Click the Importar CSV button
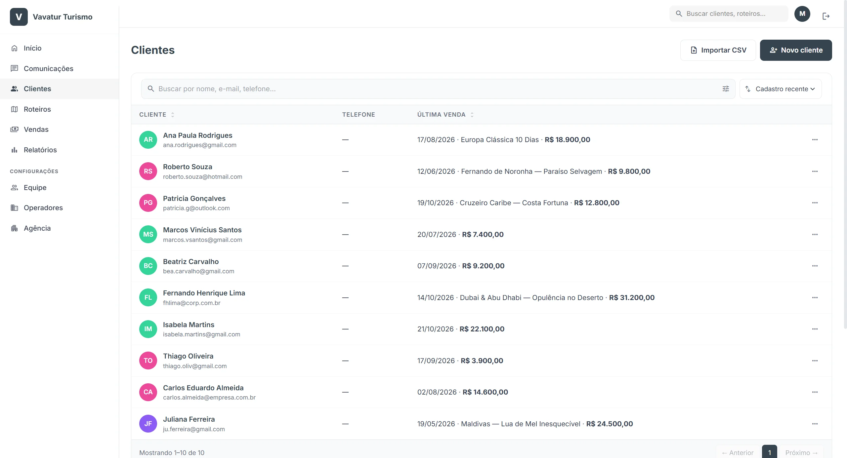Image resolution: width=847 pixels, height=458 pixels. [718, 50]
